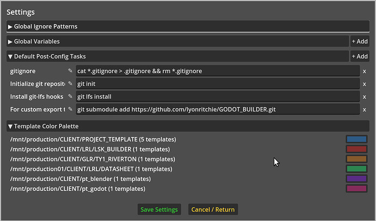
Task: Open magenta swatch for pt_godot
Action: click(356, 188)
